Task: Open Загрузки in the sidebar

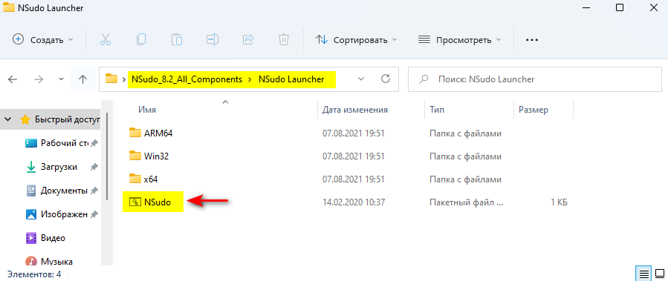Action: (x=59, y=167)
